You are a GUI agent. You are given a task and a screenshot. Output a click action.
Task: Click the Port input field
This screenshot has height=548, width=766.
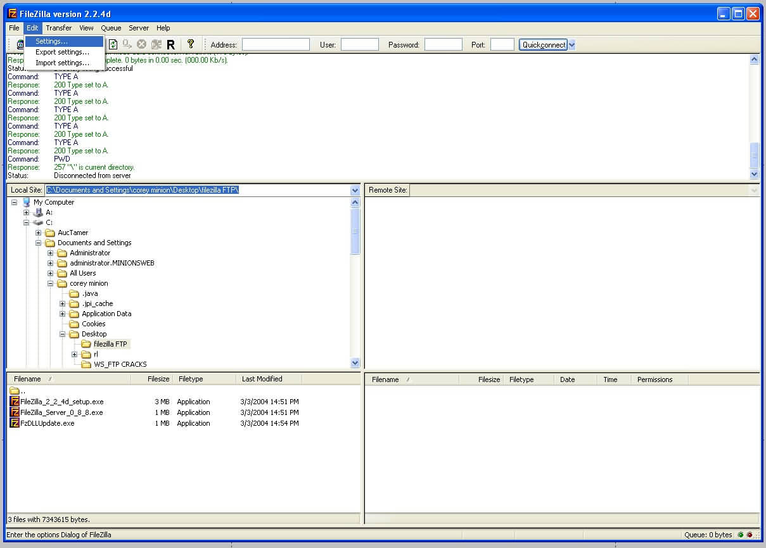point(502,44)
